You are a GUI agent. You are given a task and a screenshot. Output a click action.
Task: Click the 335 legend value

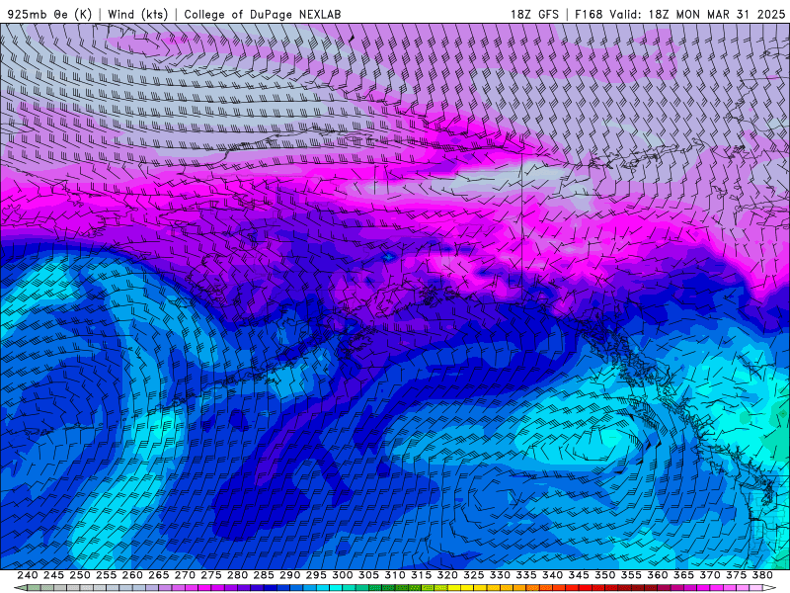(x=526, y=575)
